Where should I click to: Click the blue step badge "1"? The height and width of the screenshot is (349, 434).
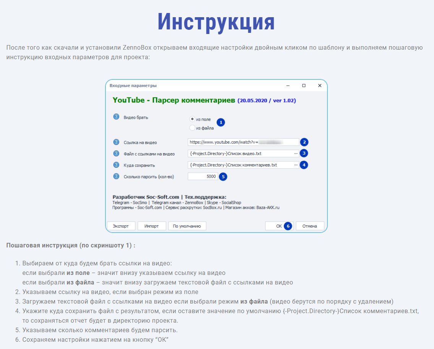(x=220, y=122)
